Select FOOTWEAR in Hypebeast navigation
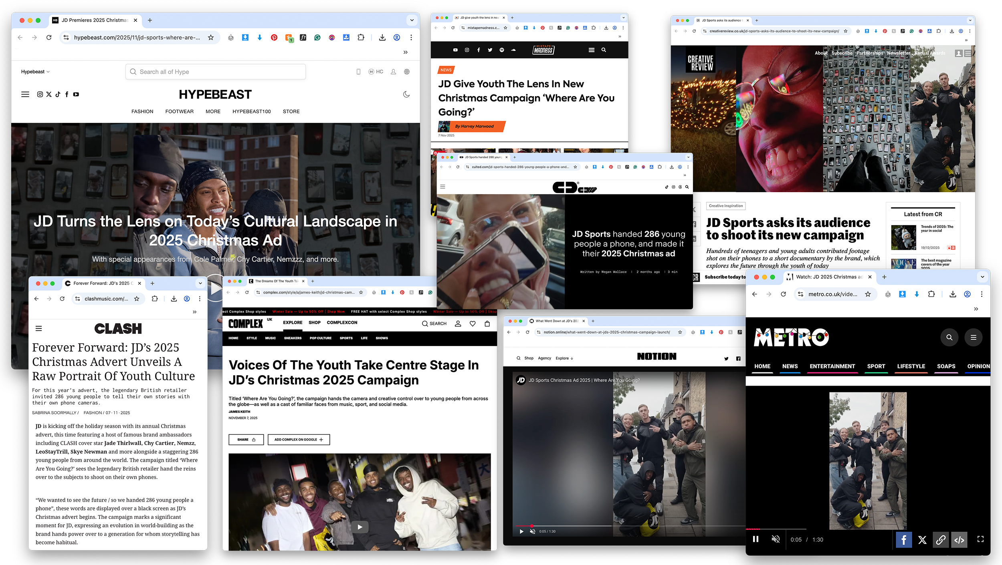This screenshot has height=565, width=1002. pyautogui.click(x=179, y=111)
